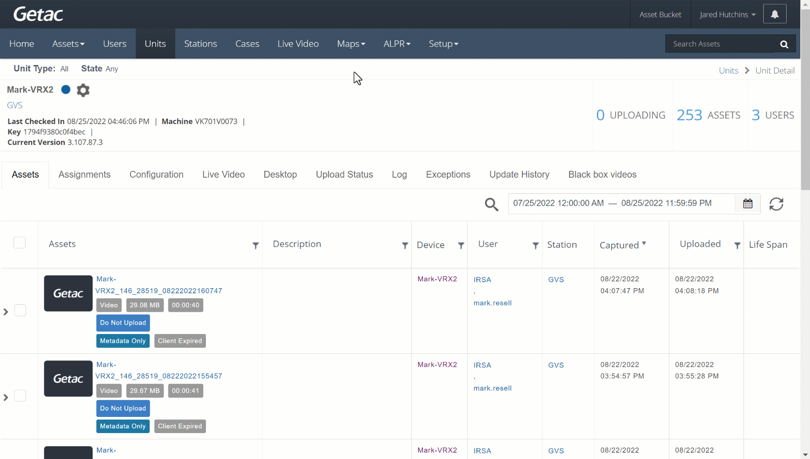Open the Users navigation item
810x459 pixels.
[114, 44]
